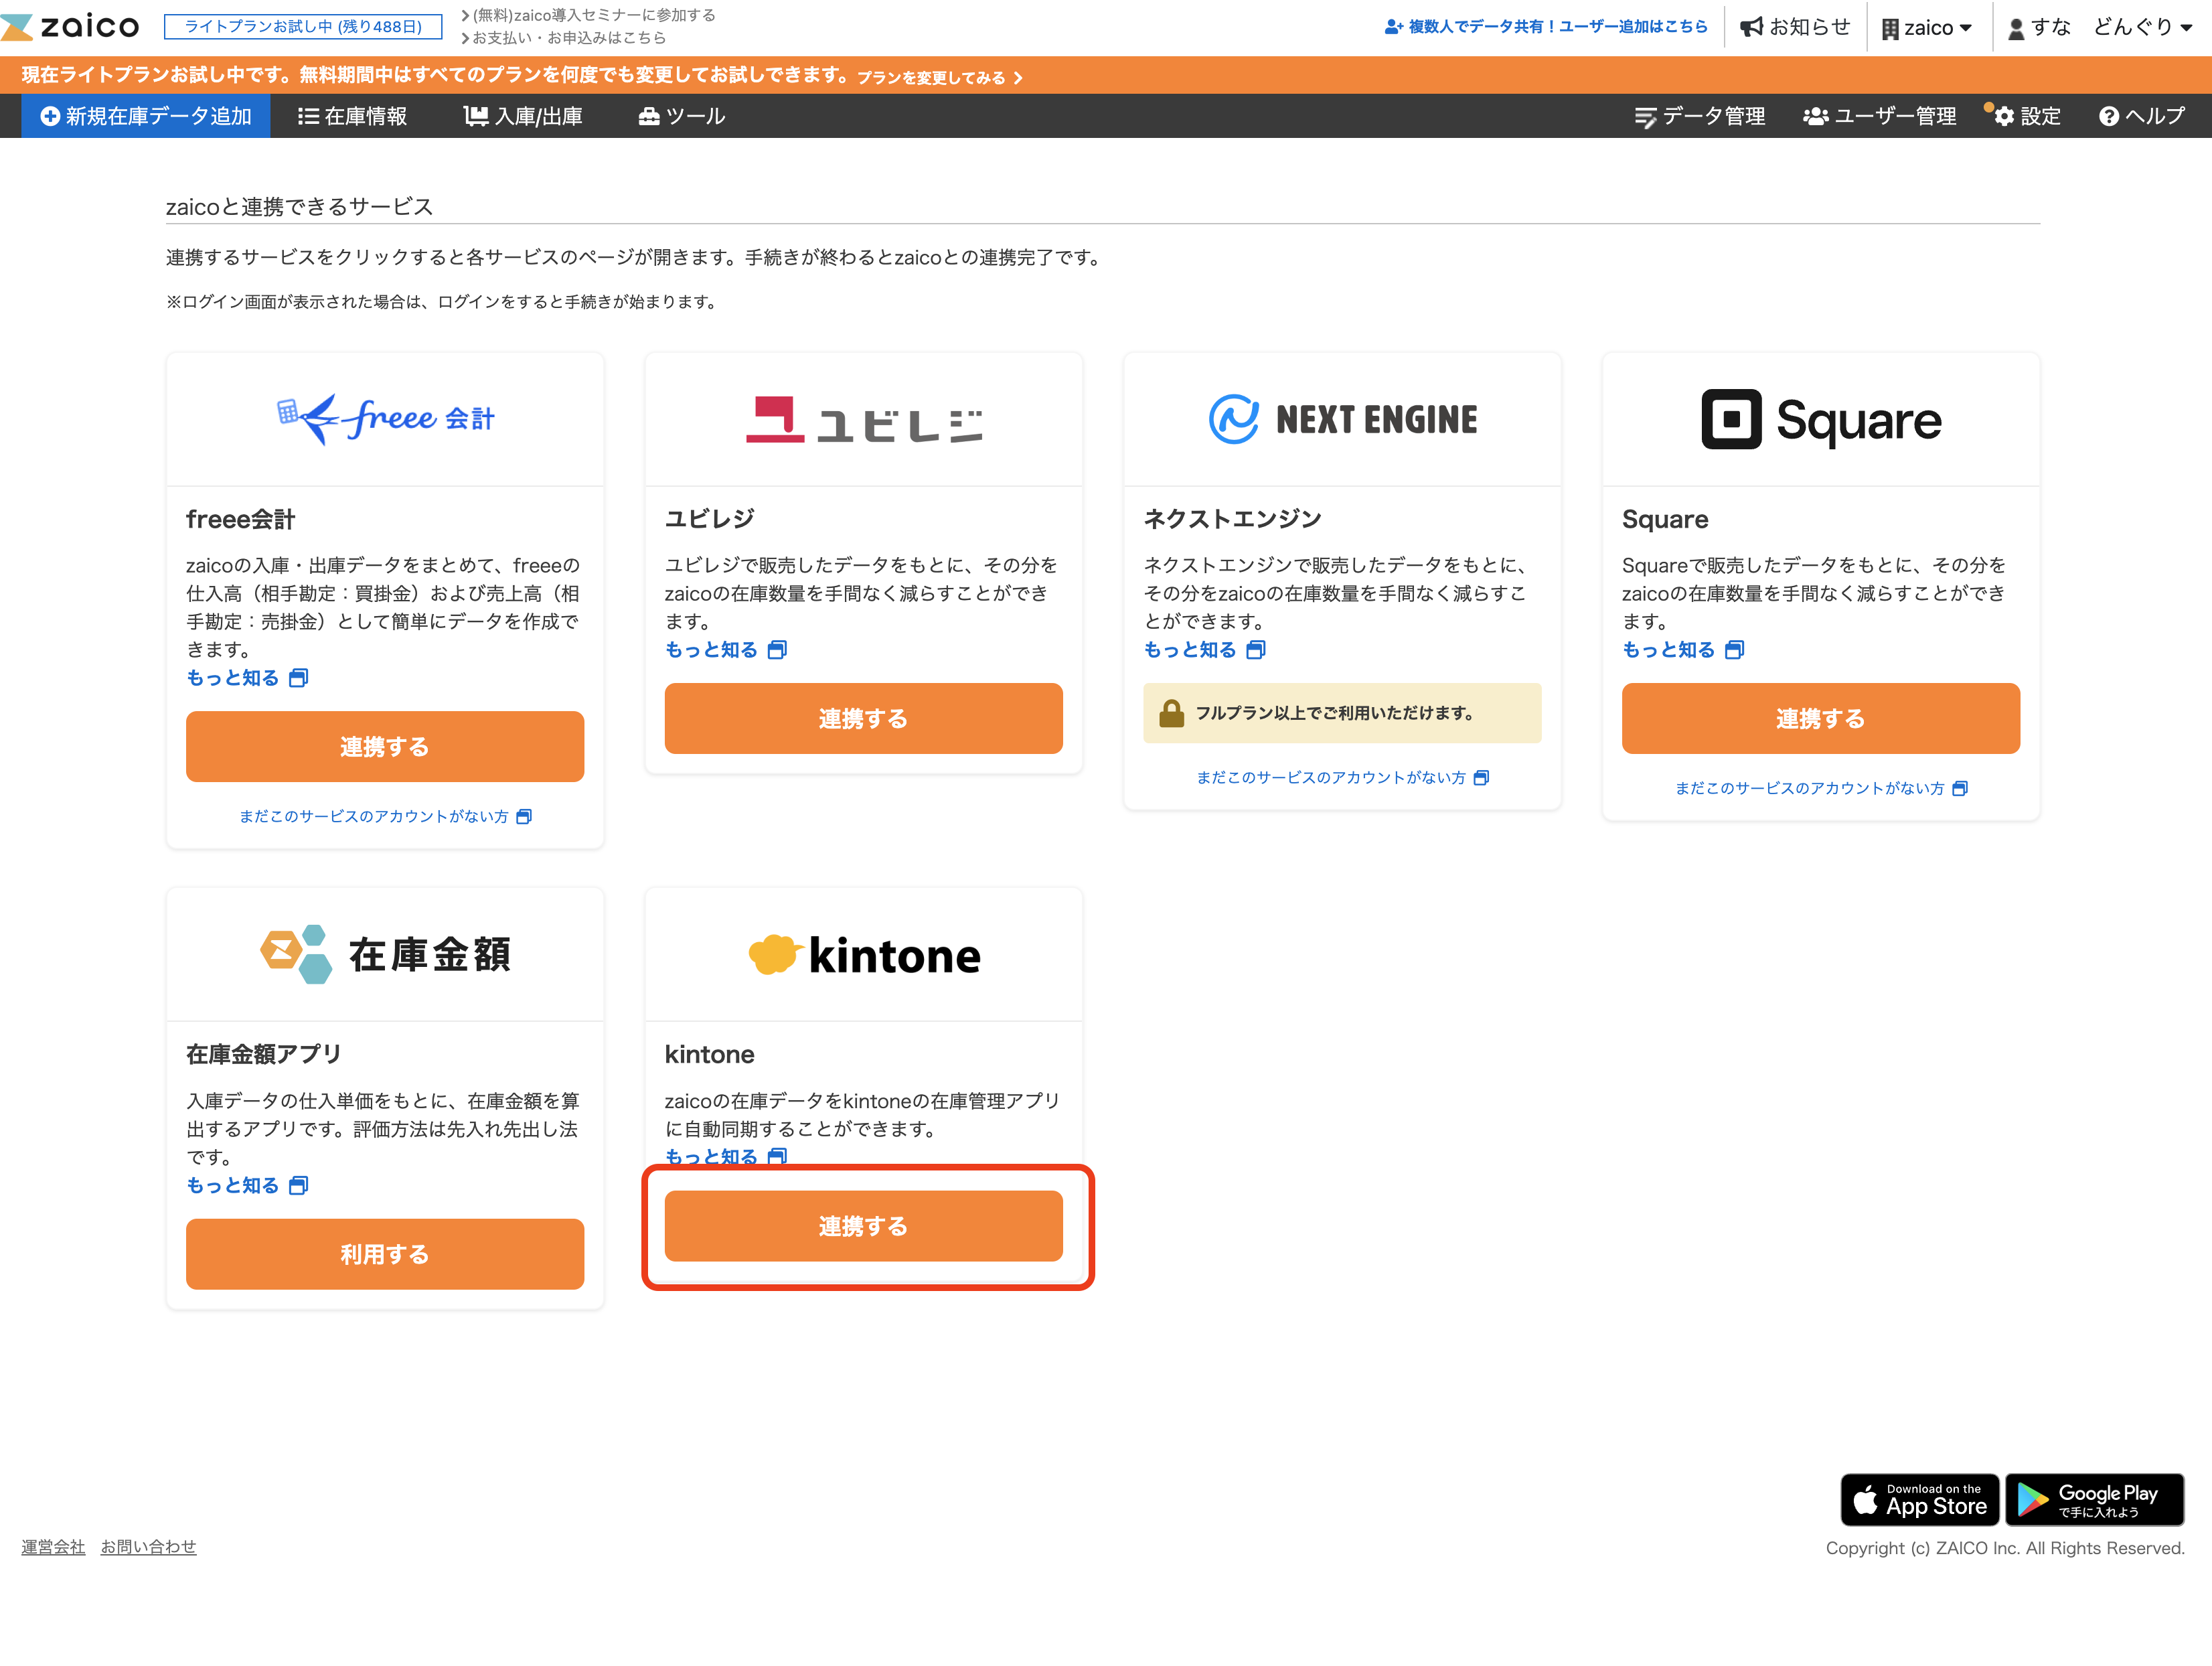Click もっと知る under kintone
Viewport: 2212px width, 1666px height.
[726, 1157]
